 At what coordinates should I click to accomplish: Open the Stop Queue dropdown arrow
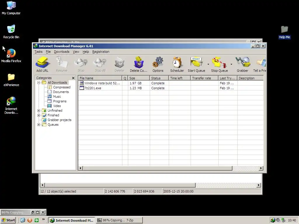tap(231, 64)
